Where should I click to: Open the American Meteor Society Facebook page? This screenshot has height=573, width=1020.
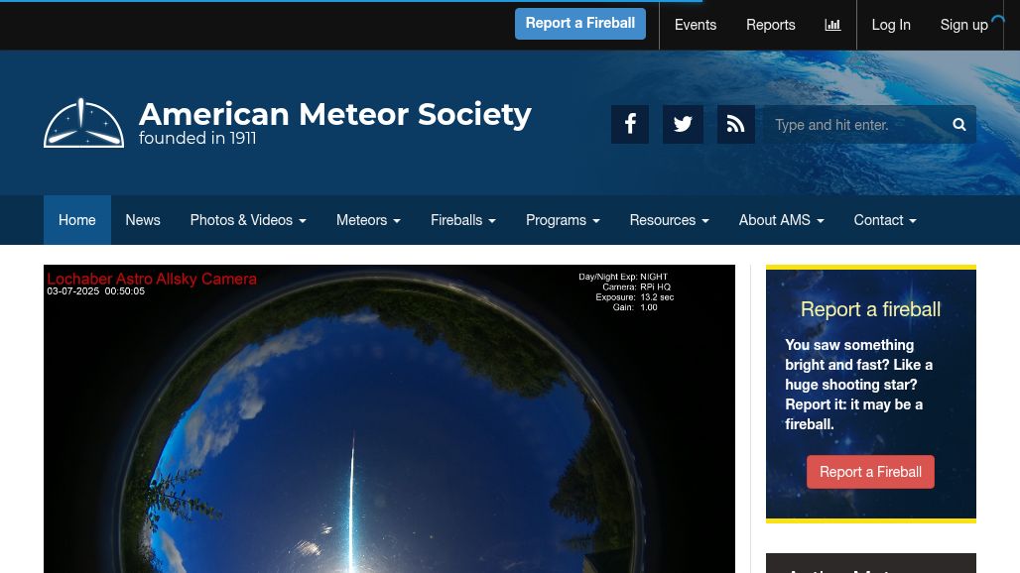coord(630,124)
